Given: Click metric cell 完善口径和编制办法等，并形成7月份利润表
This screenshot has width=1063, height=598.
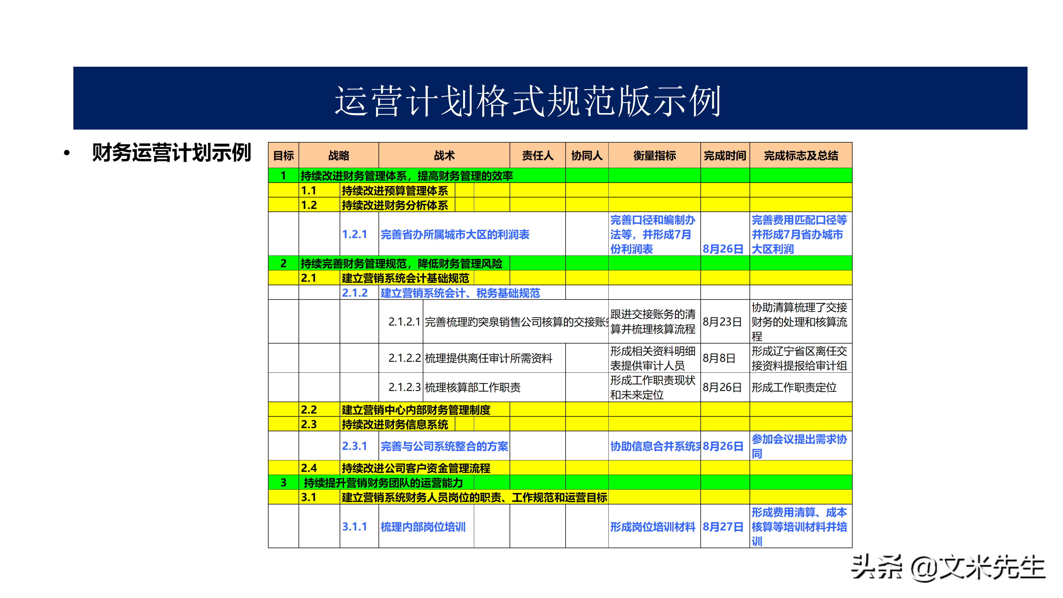Looking at the screenshot, I should 654,234.
